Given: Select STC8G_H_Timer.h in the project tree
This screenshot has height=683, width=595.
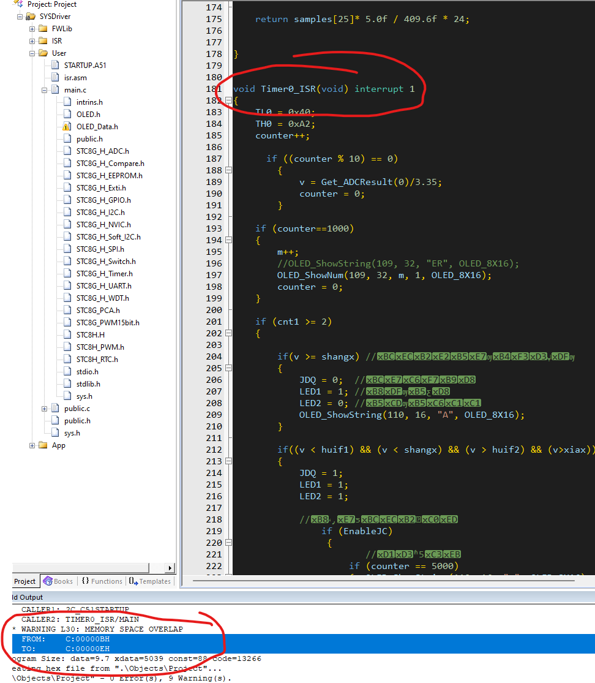Looking at the screenshot, I should (x=104, y=274).
